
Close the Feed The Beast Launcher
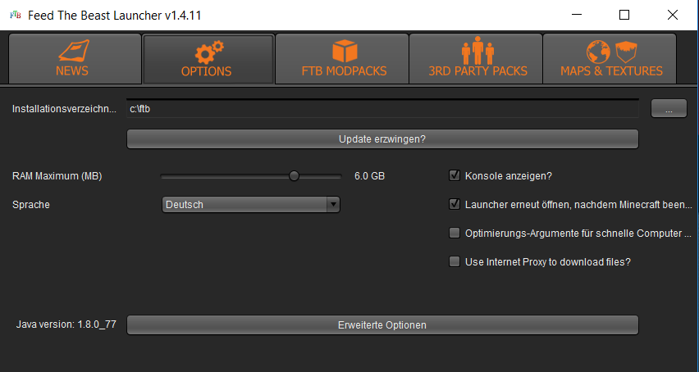pos(672,15)
